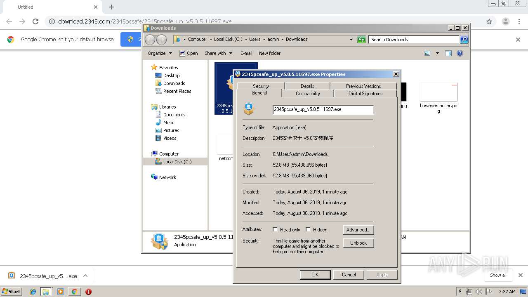
Task: Enable the Hidden attribute checkbox
Action: [308, 230]
